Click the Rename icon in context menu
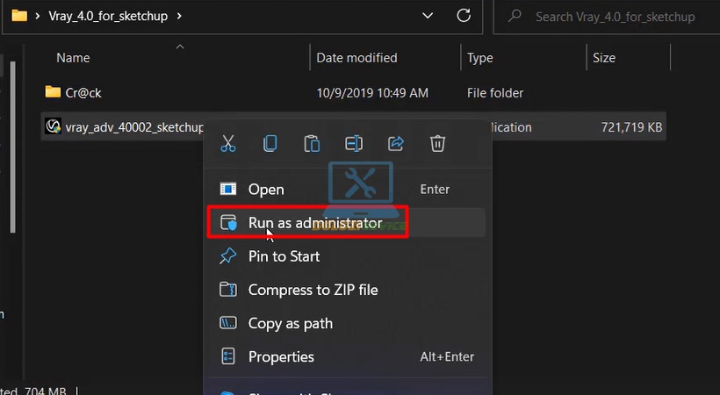This screenshot has width=720, height=395. (x=354, y=143)
